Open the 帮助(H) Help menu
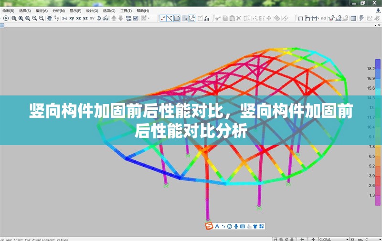 pyautogui.click(x=142, y=10)
